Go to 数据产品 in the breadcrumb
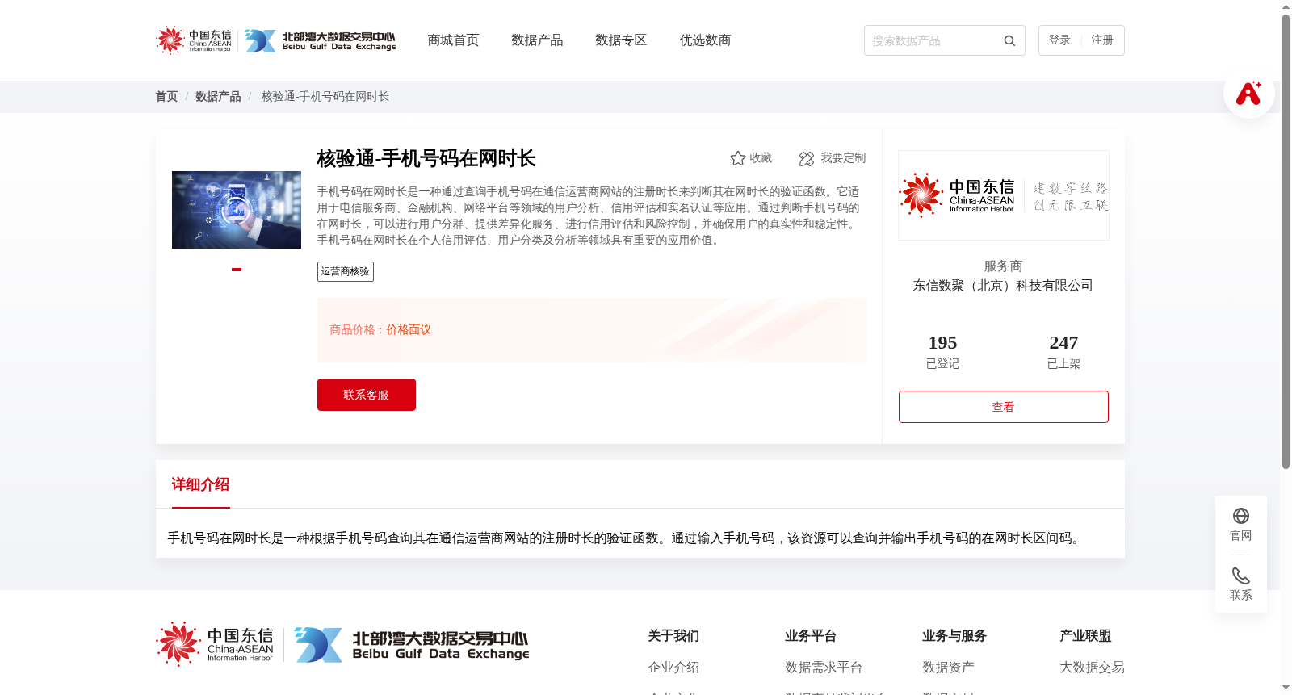The image size is (1292, 695). [x=218, y=97]
